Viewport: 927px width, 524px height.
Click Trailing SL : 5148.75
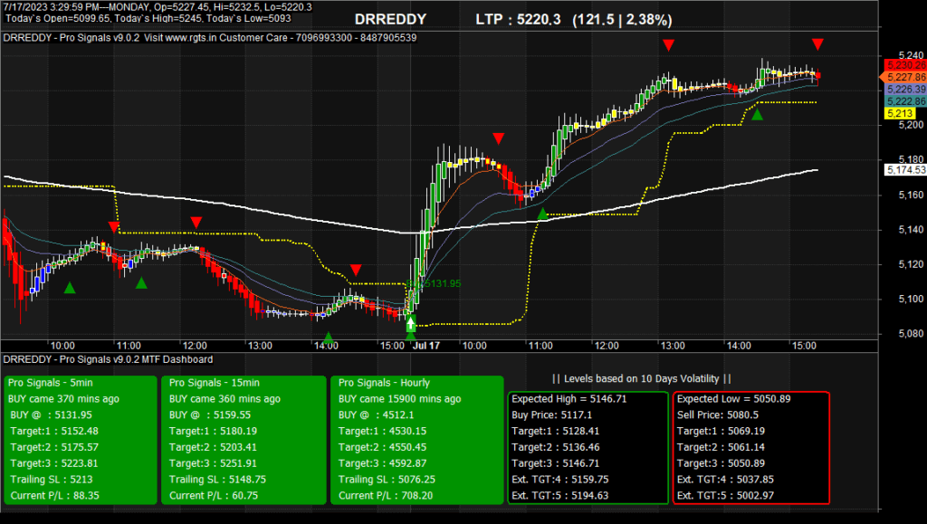(217, 479)
